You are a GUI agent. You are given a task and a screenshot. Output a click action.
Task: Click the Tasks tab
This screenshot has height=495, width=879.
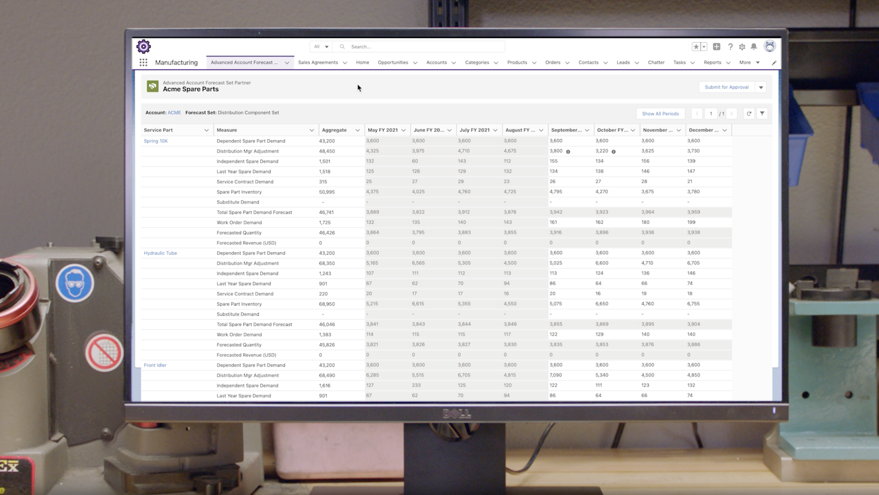(x=679, y=62)
